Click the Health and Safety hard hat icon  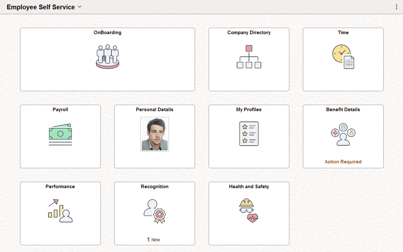click(249, 210)
